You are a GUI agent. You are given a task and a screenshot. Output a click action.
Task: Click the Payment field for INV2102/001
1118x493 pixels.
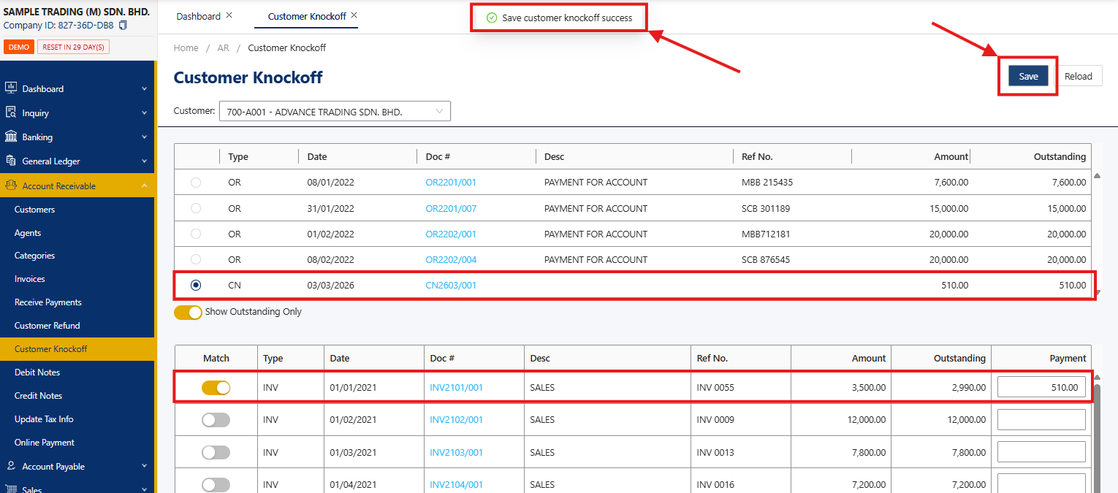click(1041, 420)
